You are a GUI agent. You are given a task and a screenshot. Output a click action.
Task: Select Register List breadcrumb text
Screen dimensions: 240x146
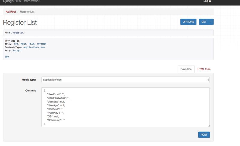click(x=27, y=12)
